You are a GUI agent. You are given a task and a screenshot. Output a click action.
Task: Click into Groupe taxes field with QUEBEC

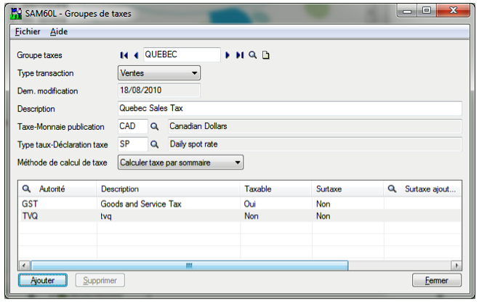pyautogui.click(x=182, y=54)
